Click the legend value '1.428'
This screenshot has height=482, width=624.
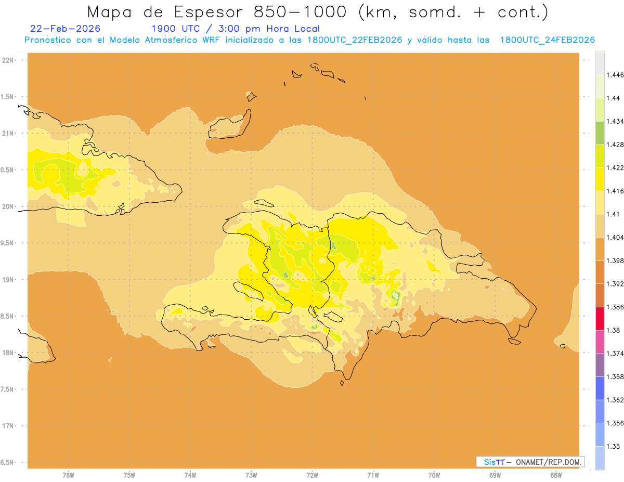tap(615, 145)
